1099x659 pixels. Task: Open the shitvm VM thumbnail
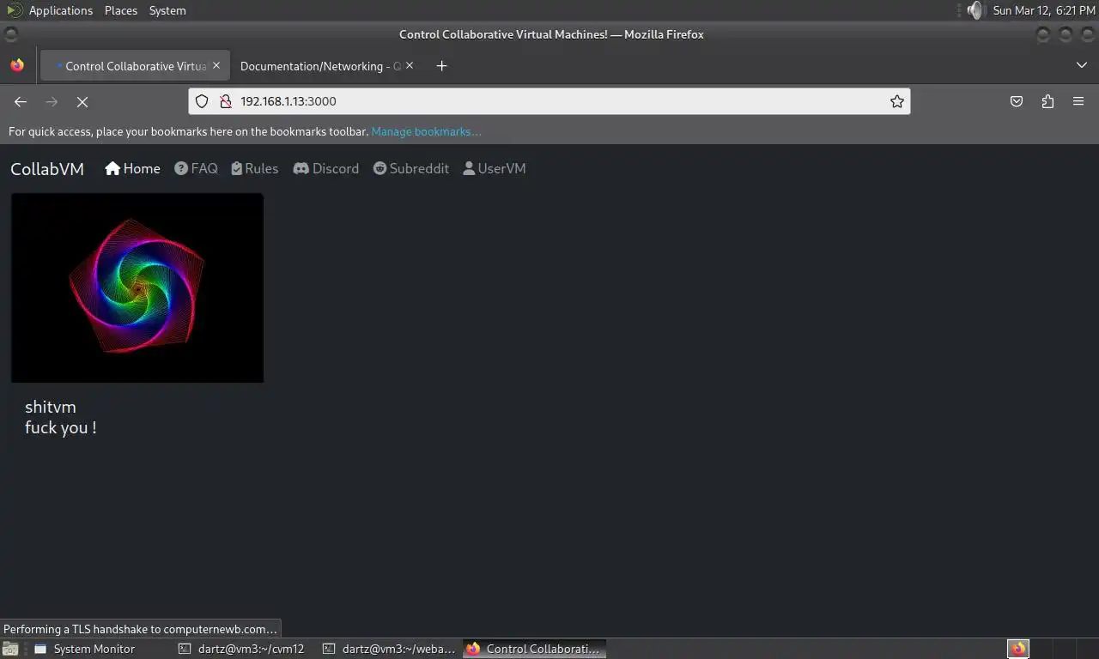(x=137, y=287)
